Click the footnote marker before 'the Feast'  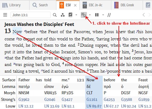click(x=40, y=31)
